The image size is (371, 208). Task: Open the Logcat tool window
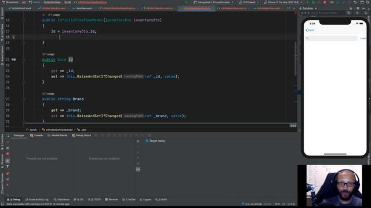[146, 199]
